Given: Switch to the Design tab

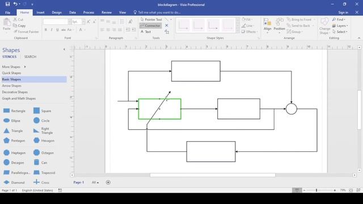Looking at the screenshot, I should [57, 12].
